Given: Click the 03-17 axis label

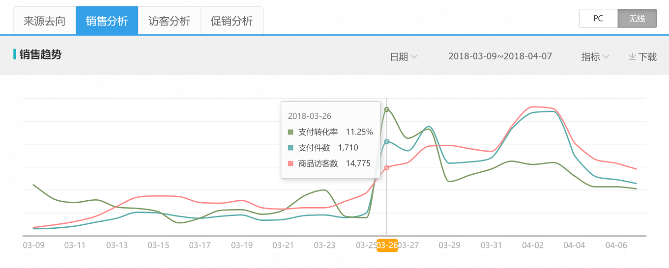Looking at the screenshot, I should click(x=200, y=245).
